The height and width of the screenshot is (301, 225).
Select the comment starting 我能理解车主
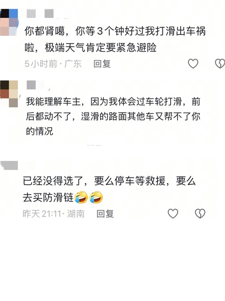(x=113, y=116)
